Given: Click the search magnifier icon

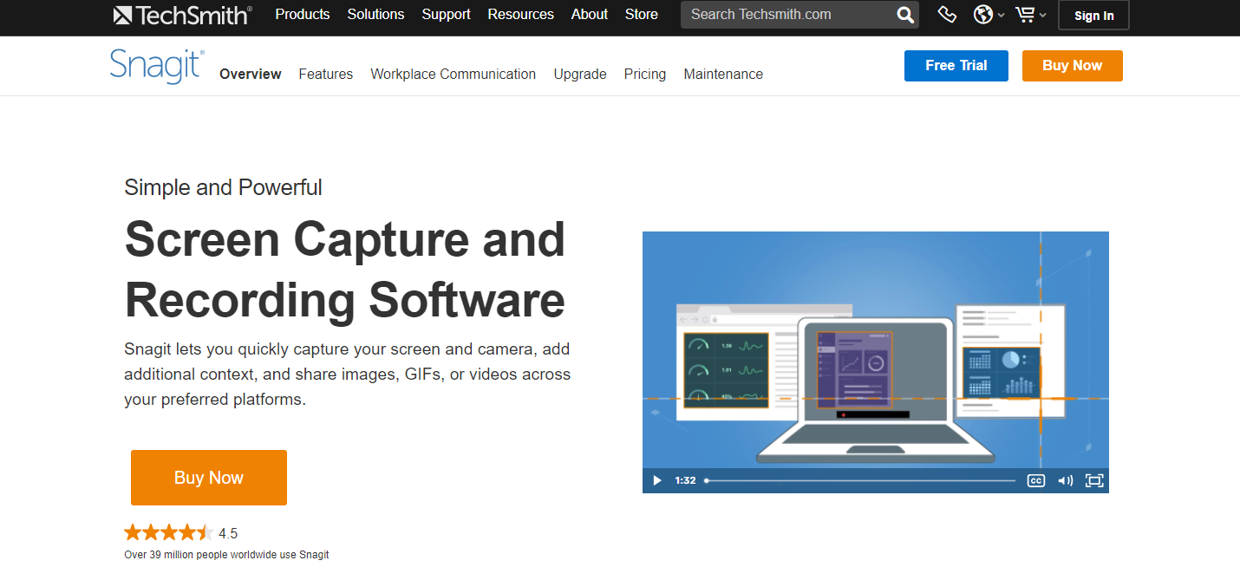Looking at the screenshot, I should pos(904,15).
